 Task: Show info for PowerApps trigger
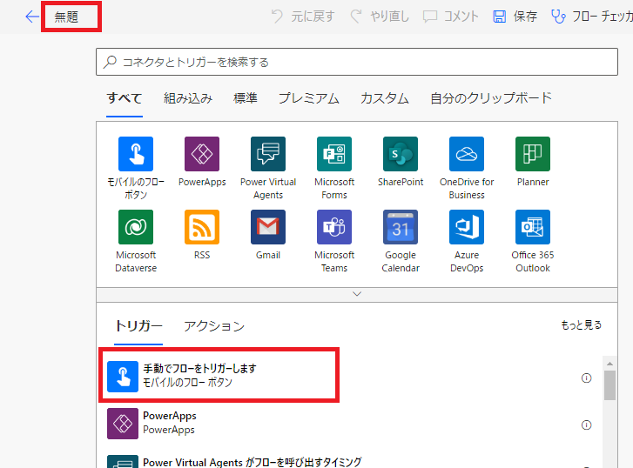586,425
